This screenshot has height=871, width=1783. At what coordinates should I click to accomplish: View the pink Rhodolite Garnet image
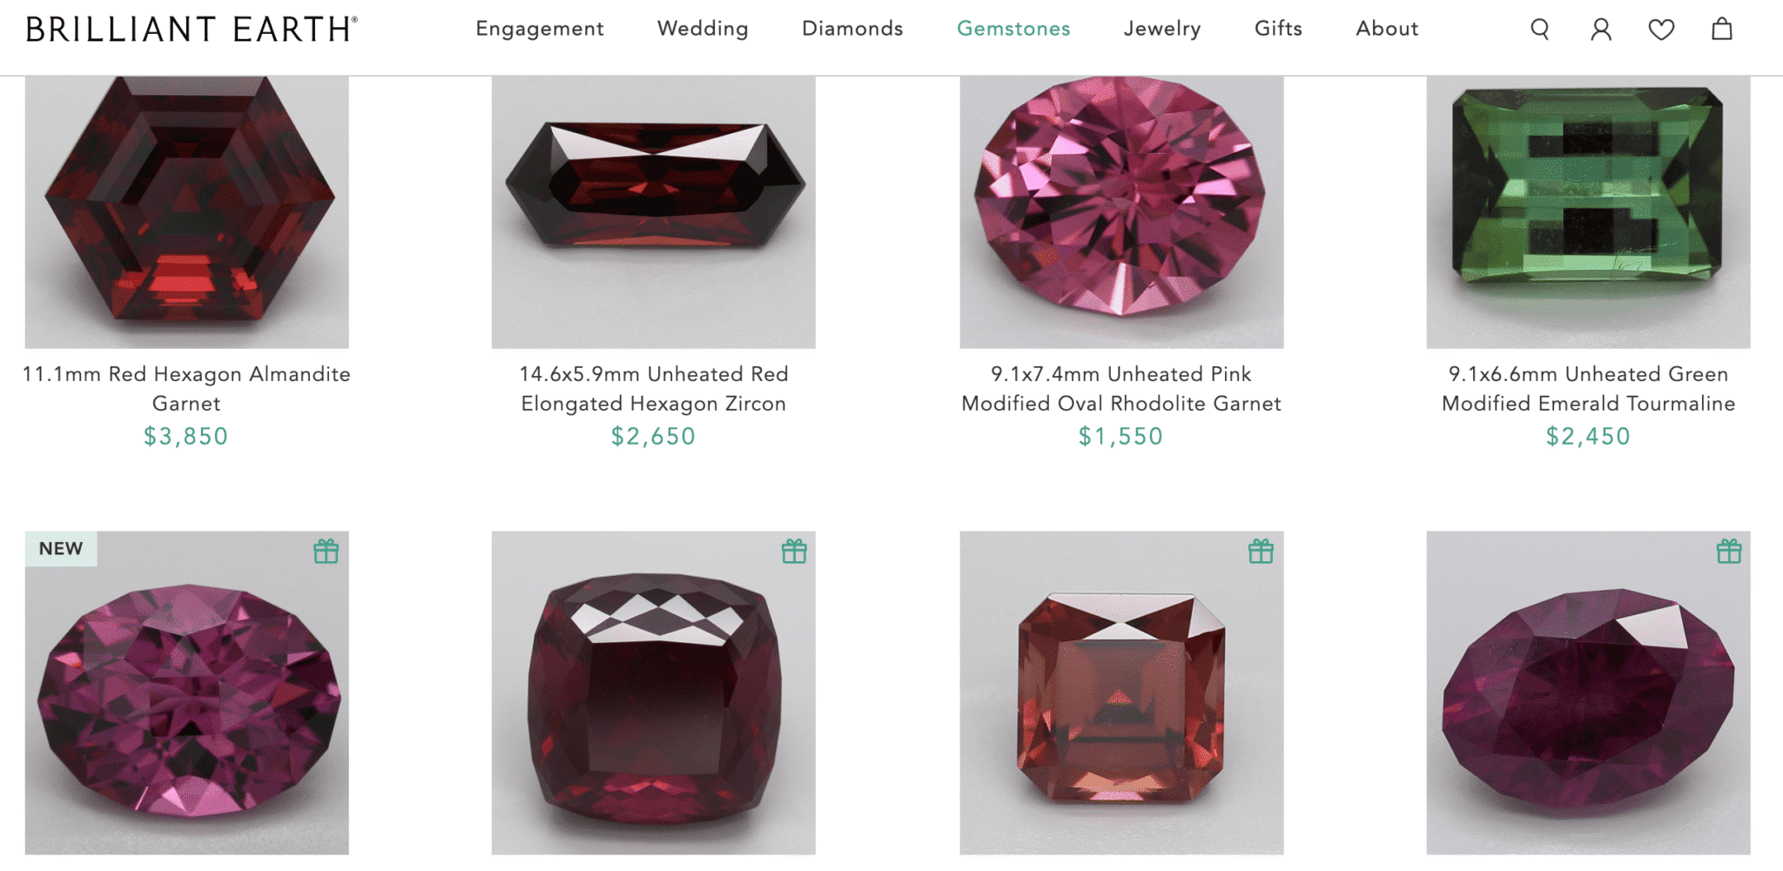1121,211
